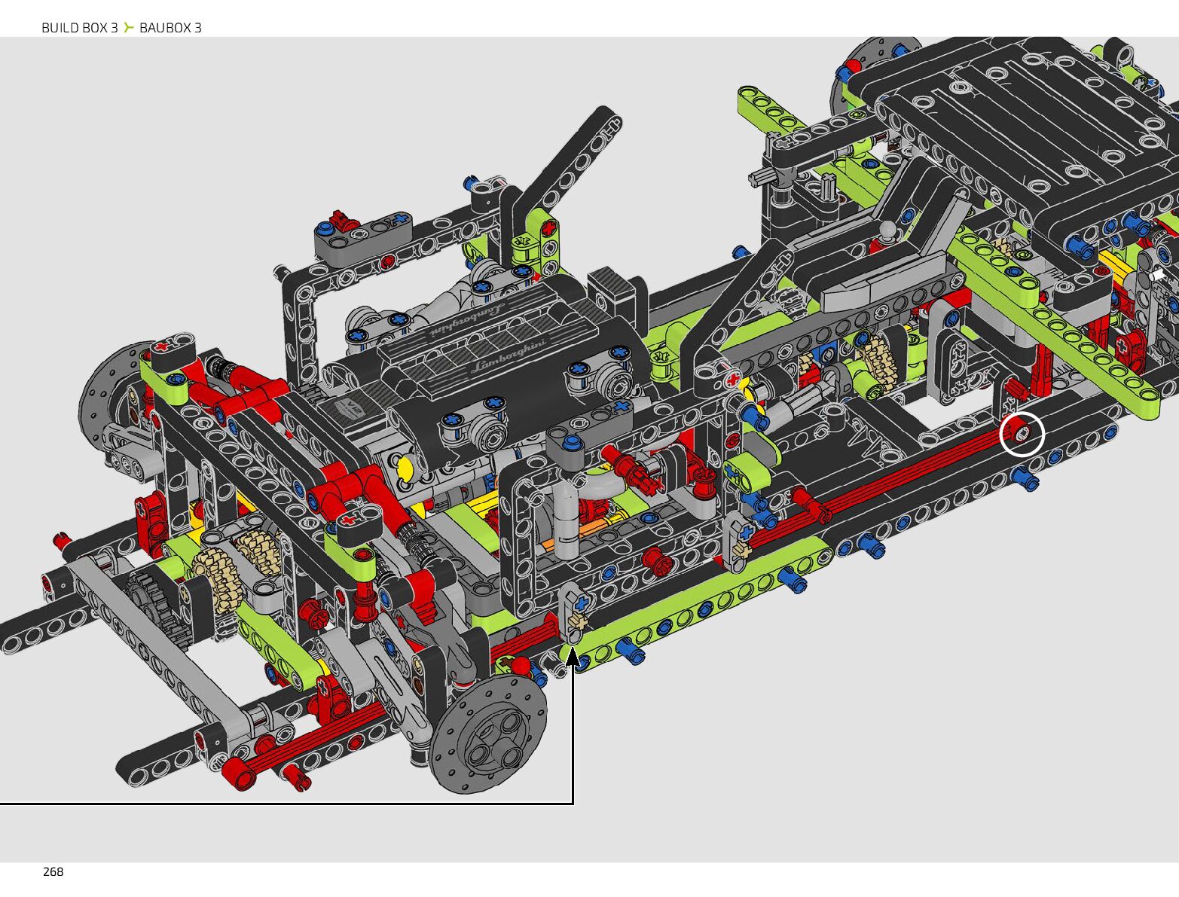Viewport: 1179px width, 897px height.
Task: Click page number 268
Action: click(53, 871)
